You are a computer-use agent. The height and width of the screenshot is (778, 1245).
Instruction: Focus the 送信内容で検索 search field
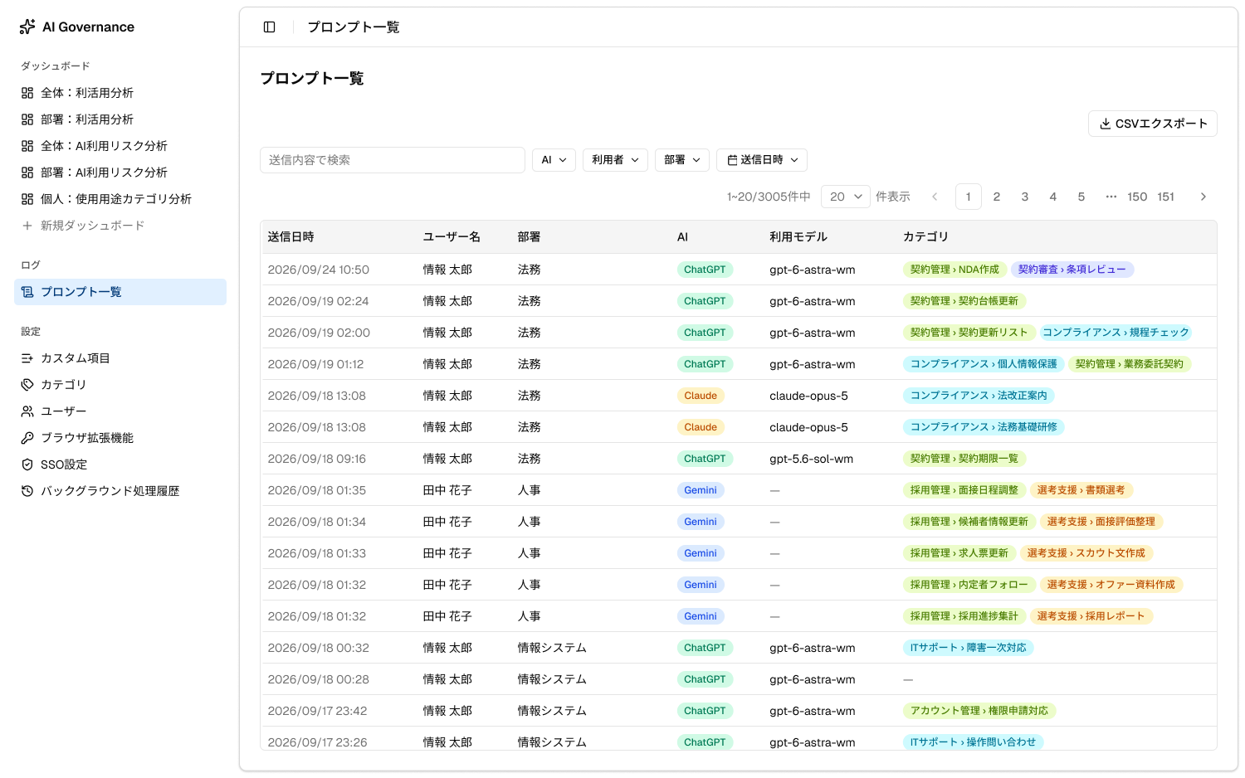click(393, 160)
